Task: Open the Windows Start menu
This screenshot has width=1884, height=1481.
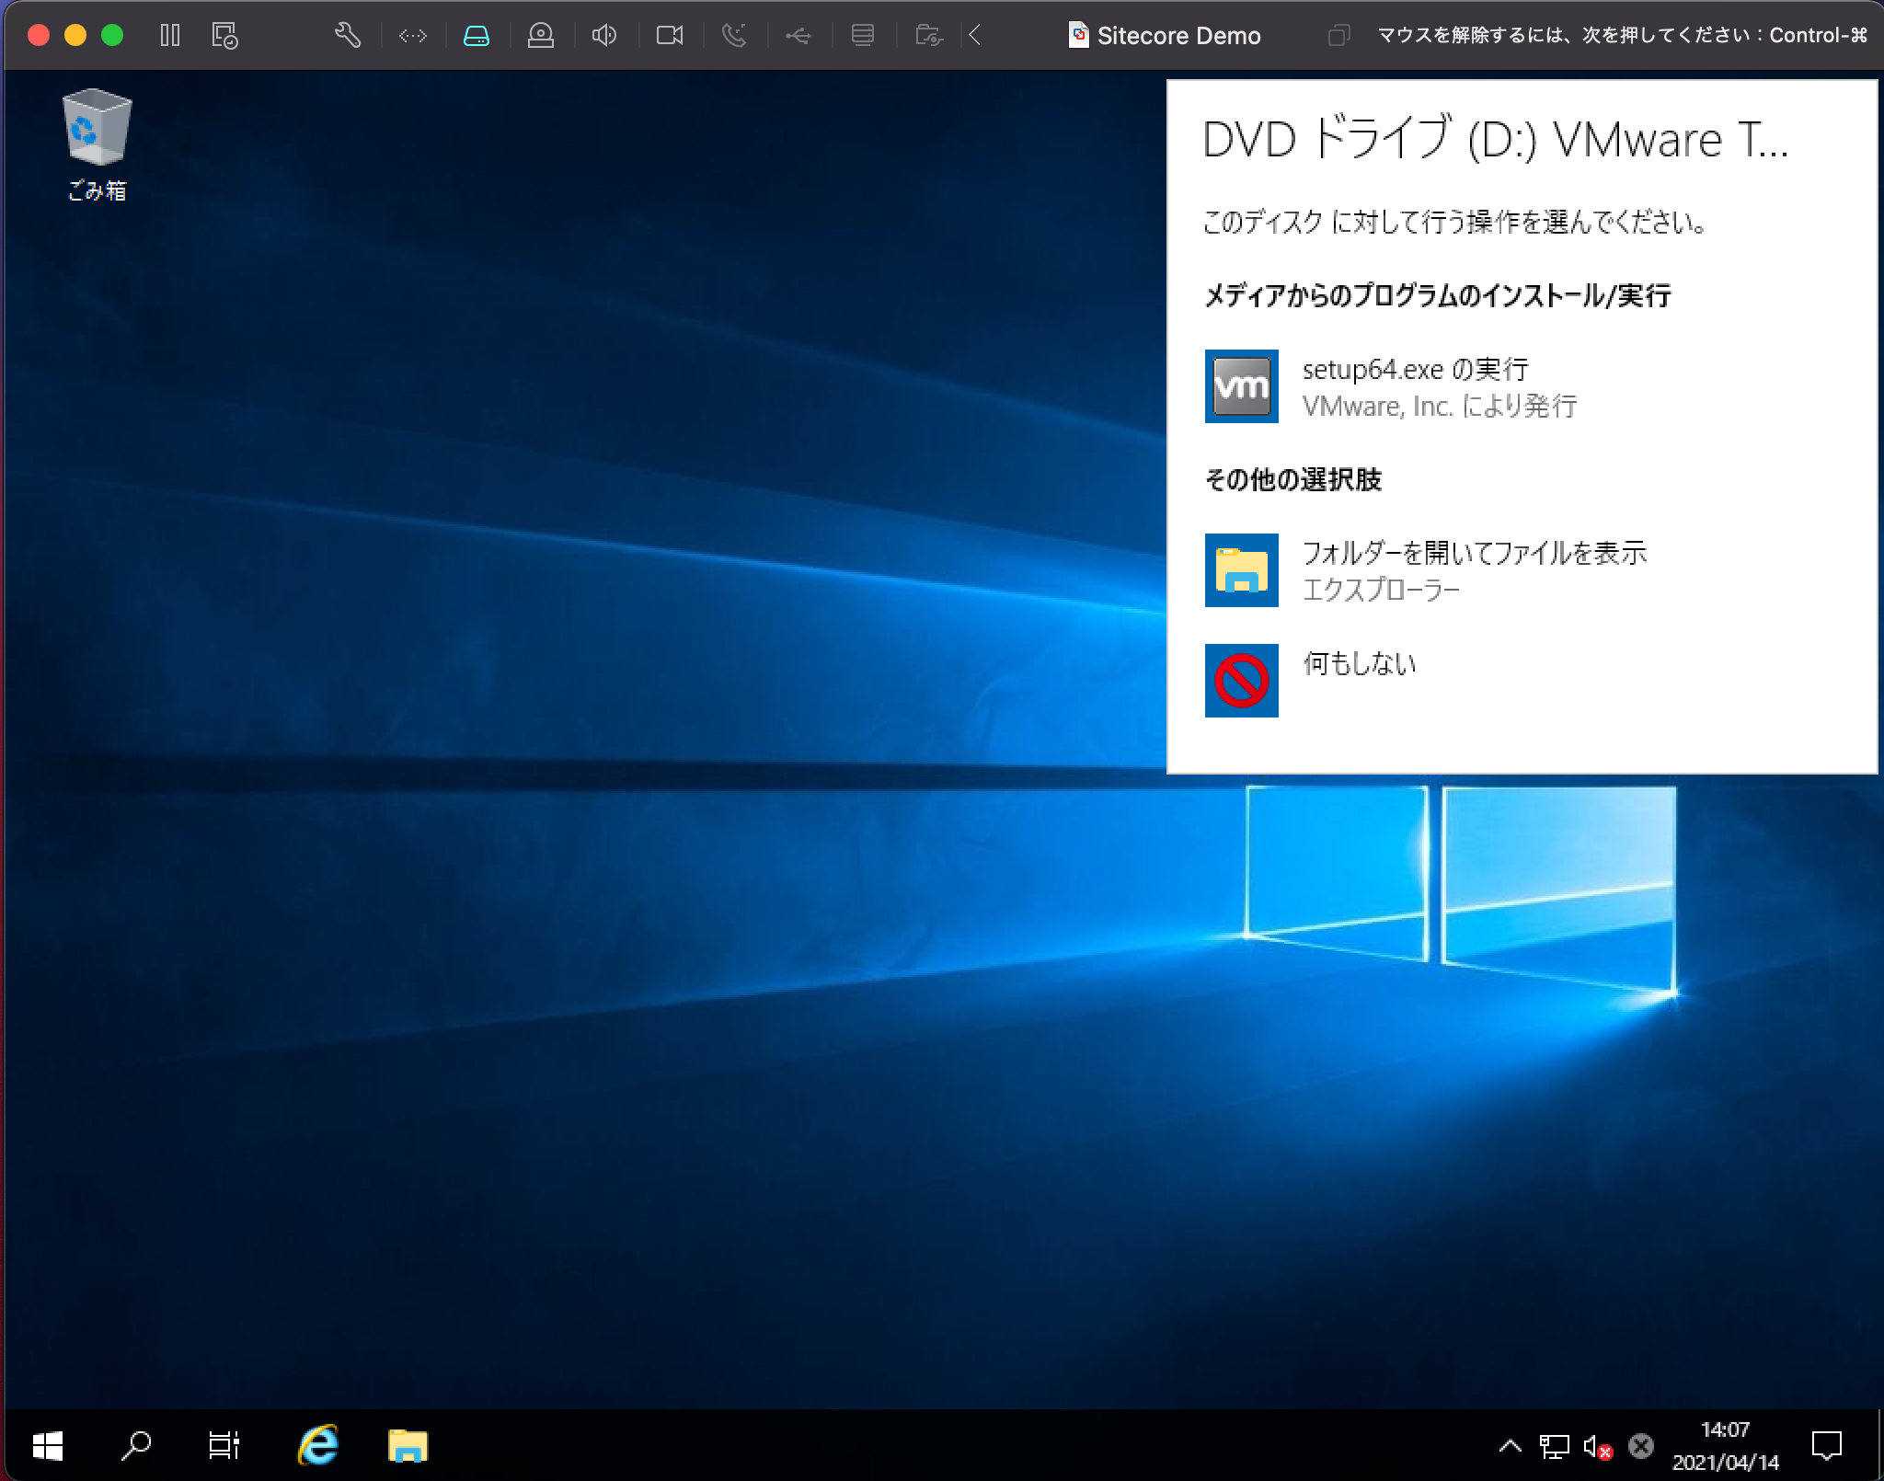Action: 48,1446
